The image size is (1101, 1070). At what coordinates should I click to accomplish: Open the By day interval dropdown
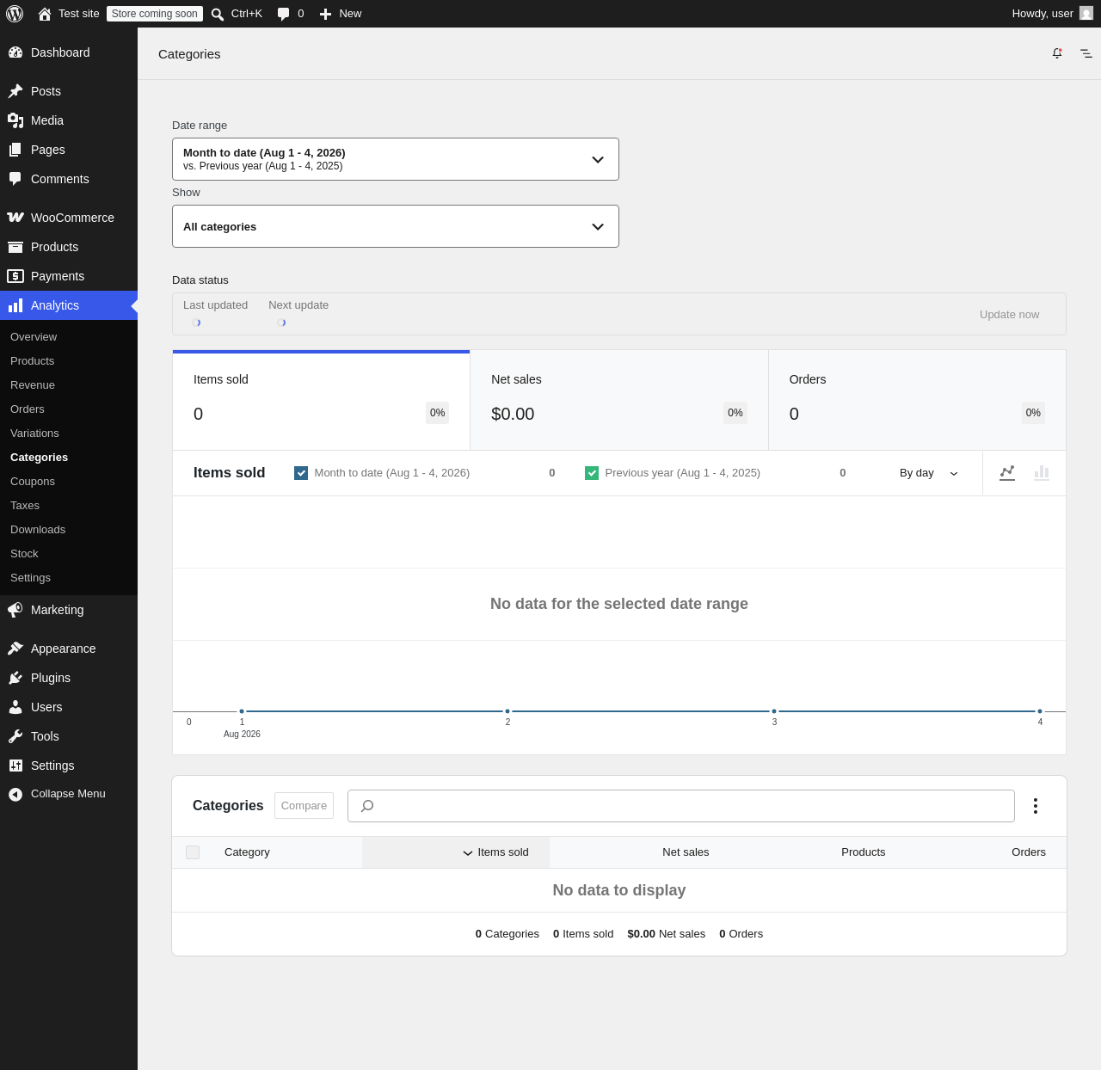point(929,473)
